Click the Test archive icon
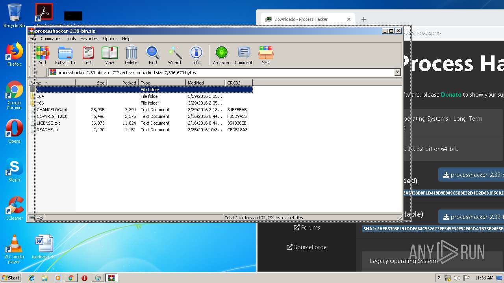 [x=88, y=55]
